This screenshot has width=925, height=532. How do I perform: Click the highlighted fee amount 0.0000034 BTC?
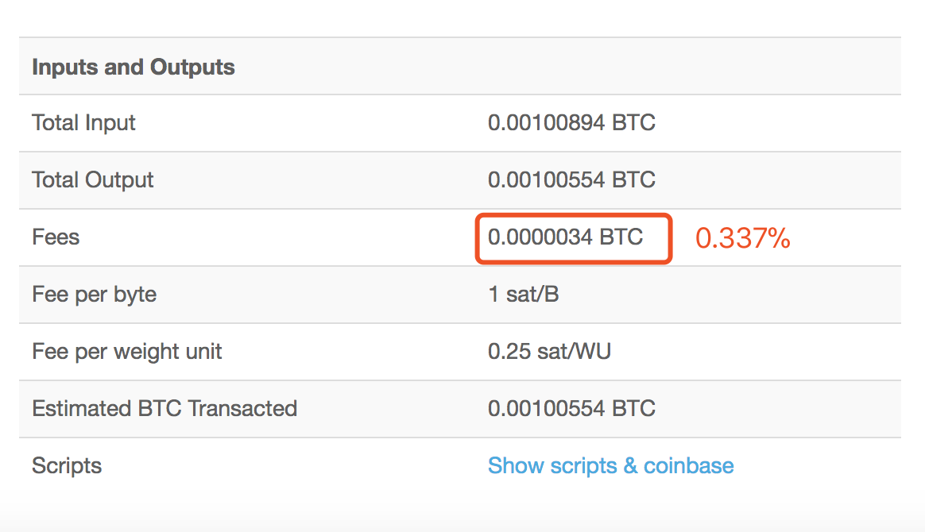(565, 237)
